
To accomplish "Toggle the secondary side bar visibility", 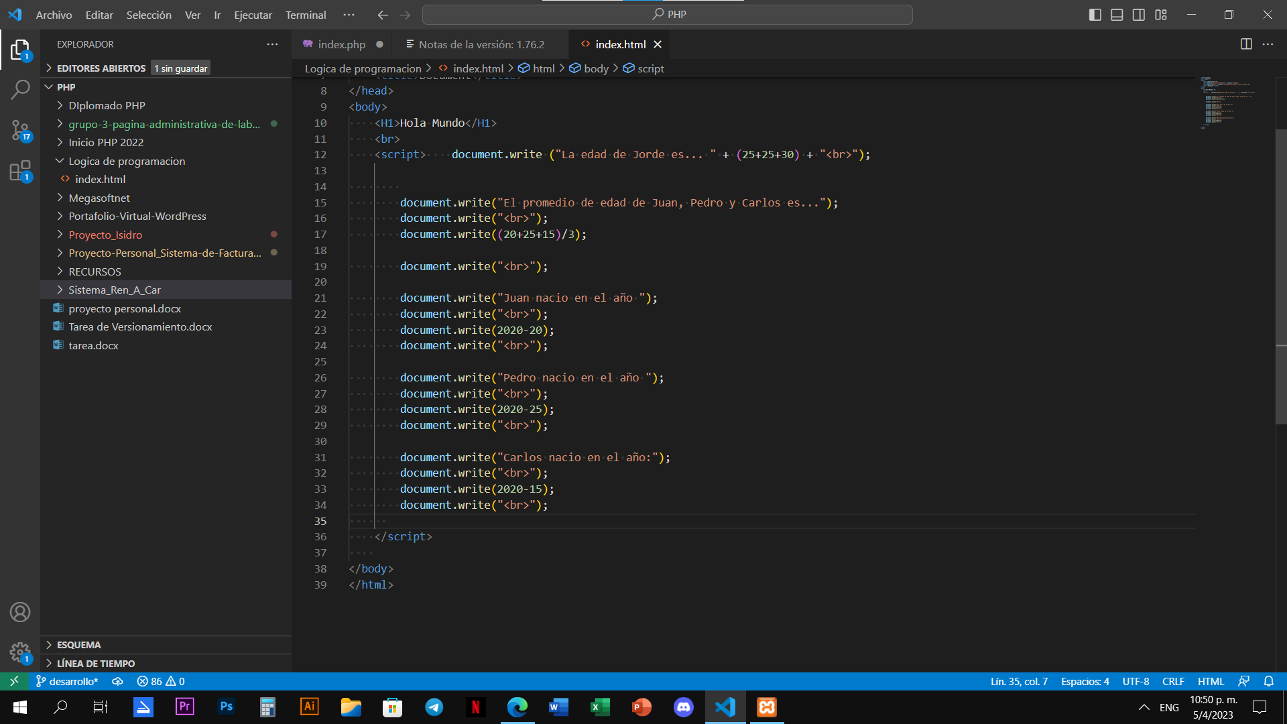I will click(x=1139, y=15).
